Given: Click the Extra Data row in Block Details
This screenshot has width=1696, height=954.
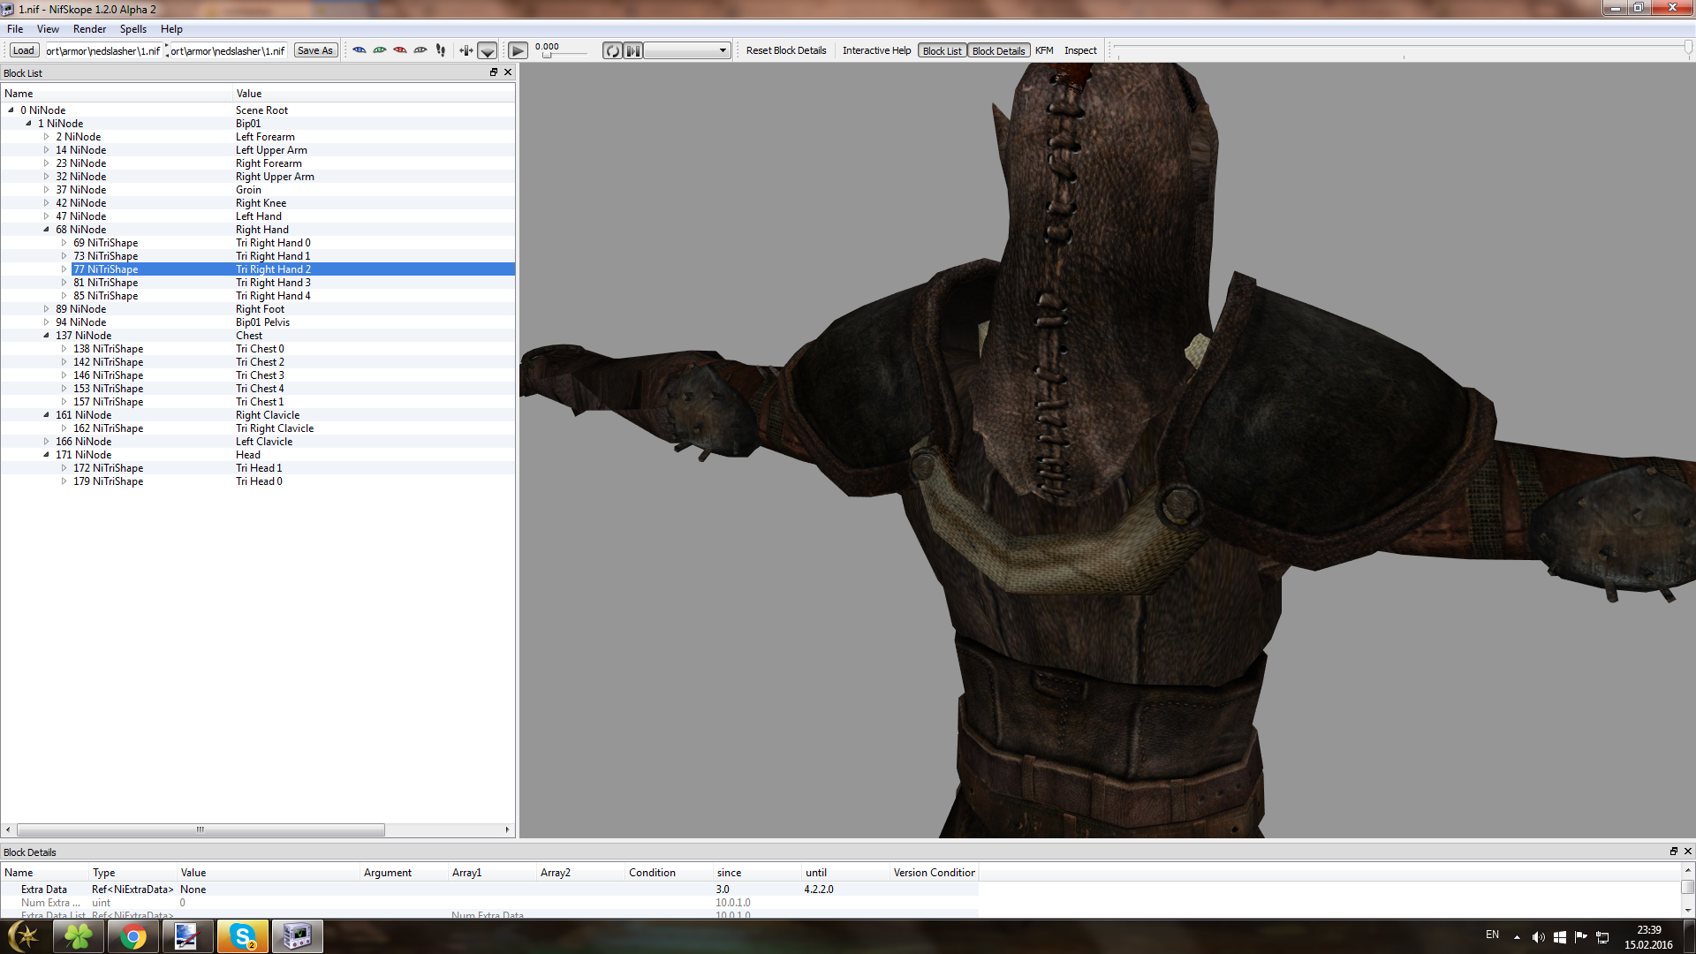Looking at the screenshot, I should coord(488,890).
